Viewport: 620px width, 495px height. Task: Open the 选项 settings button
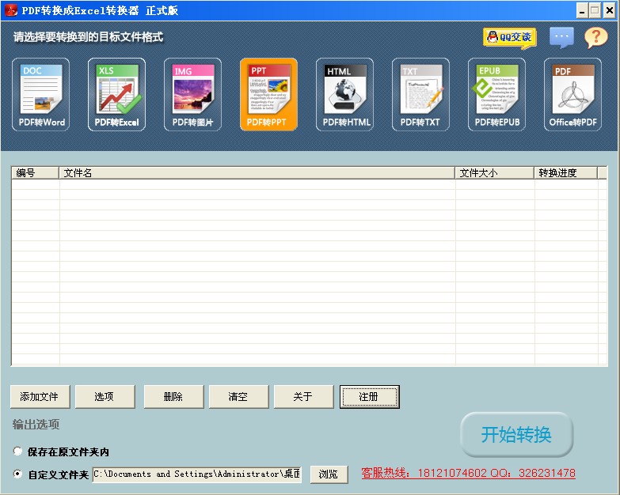point(105,396)
